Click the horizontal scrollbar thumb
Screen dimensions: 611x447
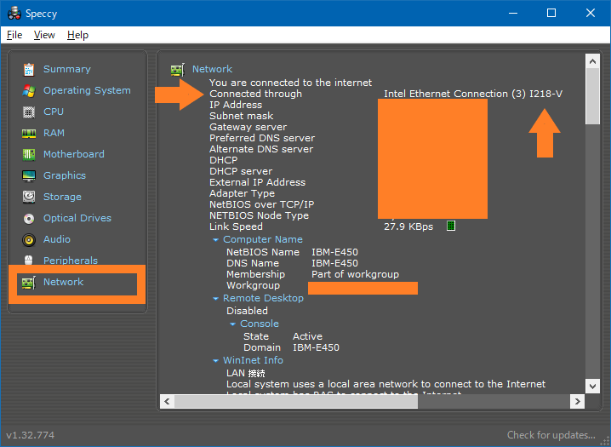coord(296,401)
